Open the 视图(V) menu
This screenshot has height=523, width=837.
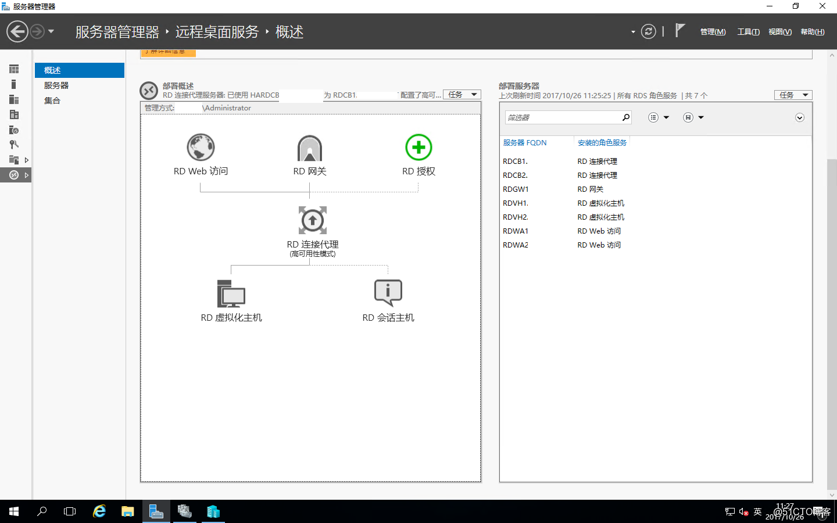click(780, 32)
